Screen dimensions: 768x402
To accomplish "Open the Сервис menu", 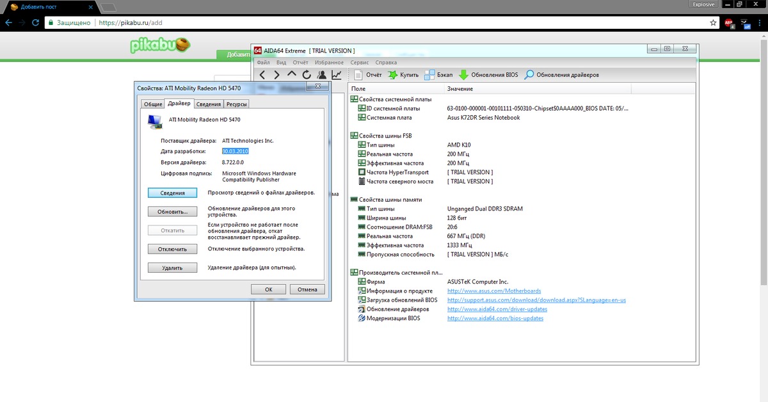I will click(x=360, y=63).
